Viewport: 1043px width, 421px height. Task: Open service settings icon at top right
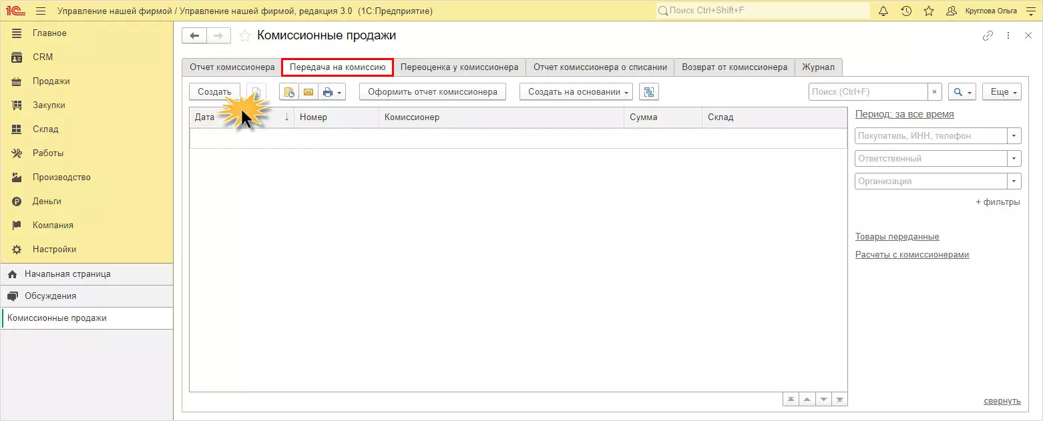point(1030,11)
